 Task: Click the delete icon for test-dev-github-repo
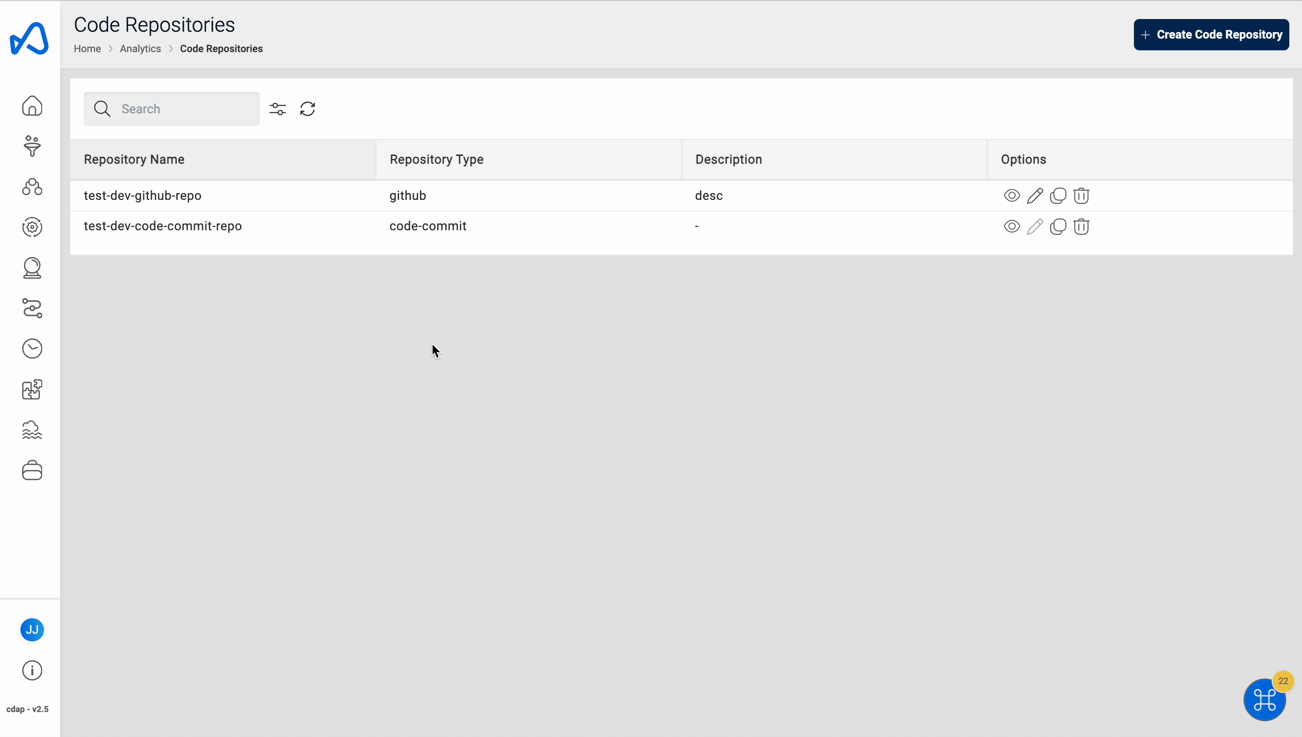pyautogui.click(x=1082, y=195)
